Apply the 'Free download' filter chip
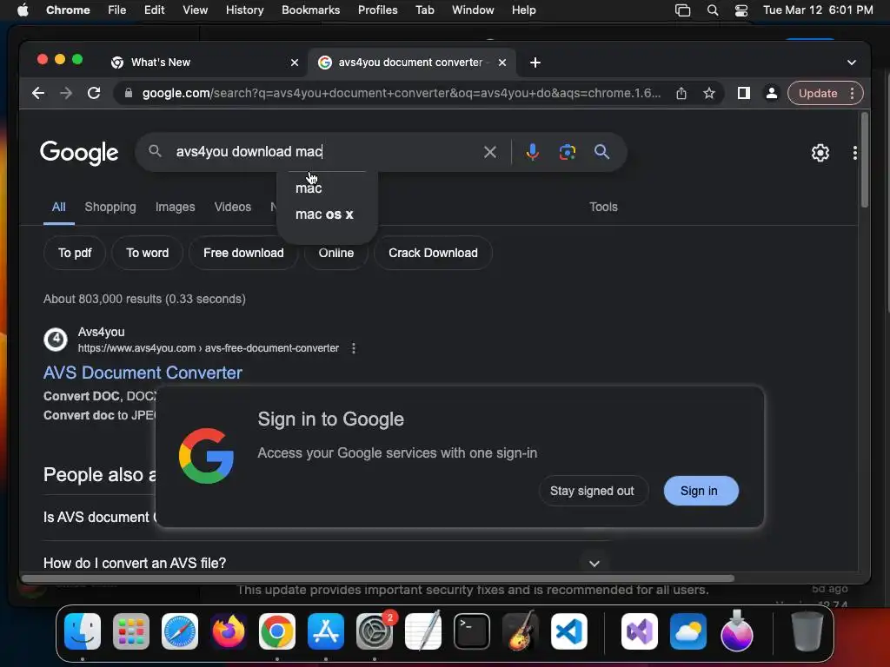This screenshot has width=890, height=667. [x=243, y=253]
